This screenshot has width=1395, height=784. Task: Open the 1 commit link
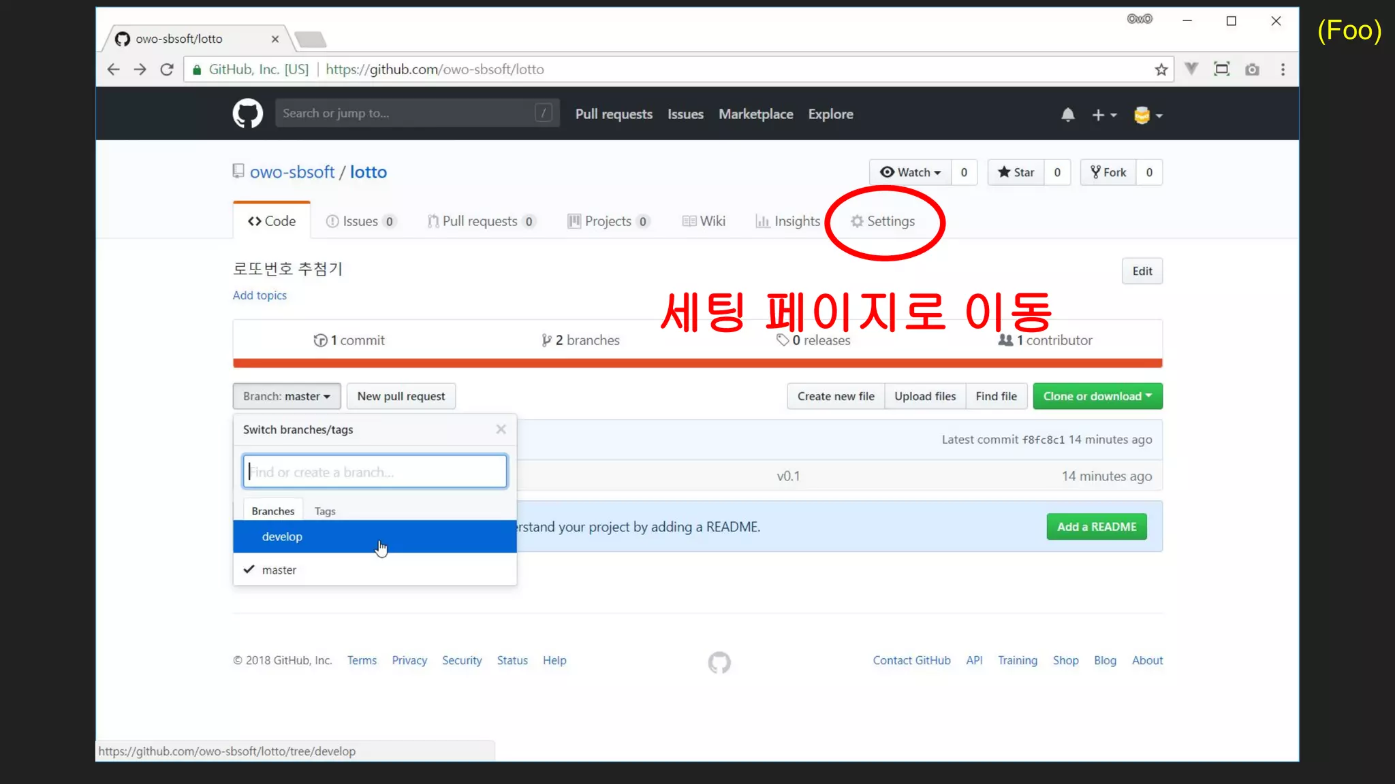[x=349, y=340]
